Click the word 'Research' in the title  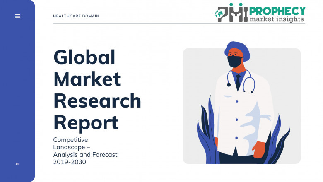point(97,101)
